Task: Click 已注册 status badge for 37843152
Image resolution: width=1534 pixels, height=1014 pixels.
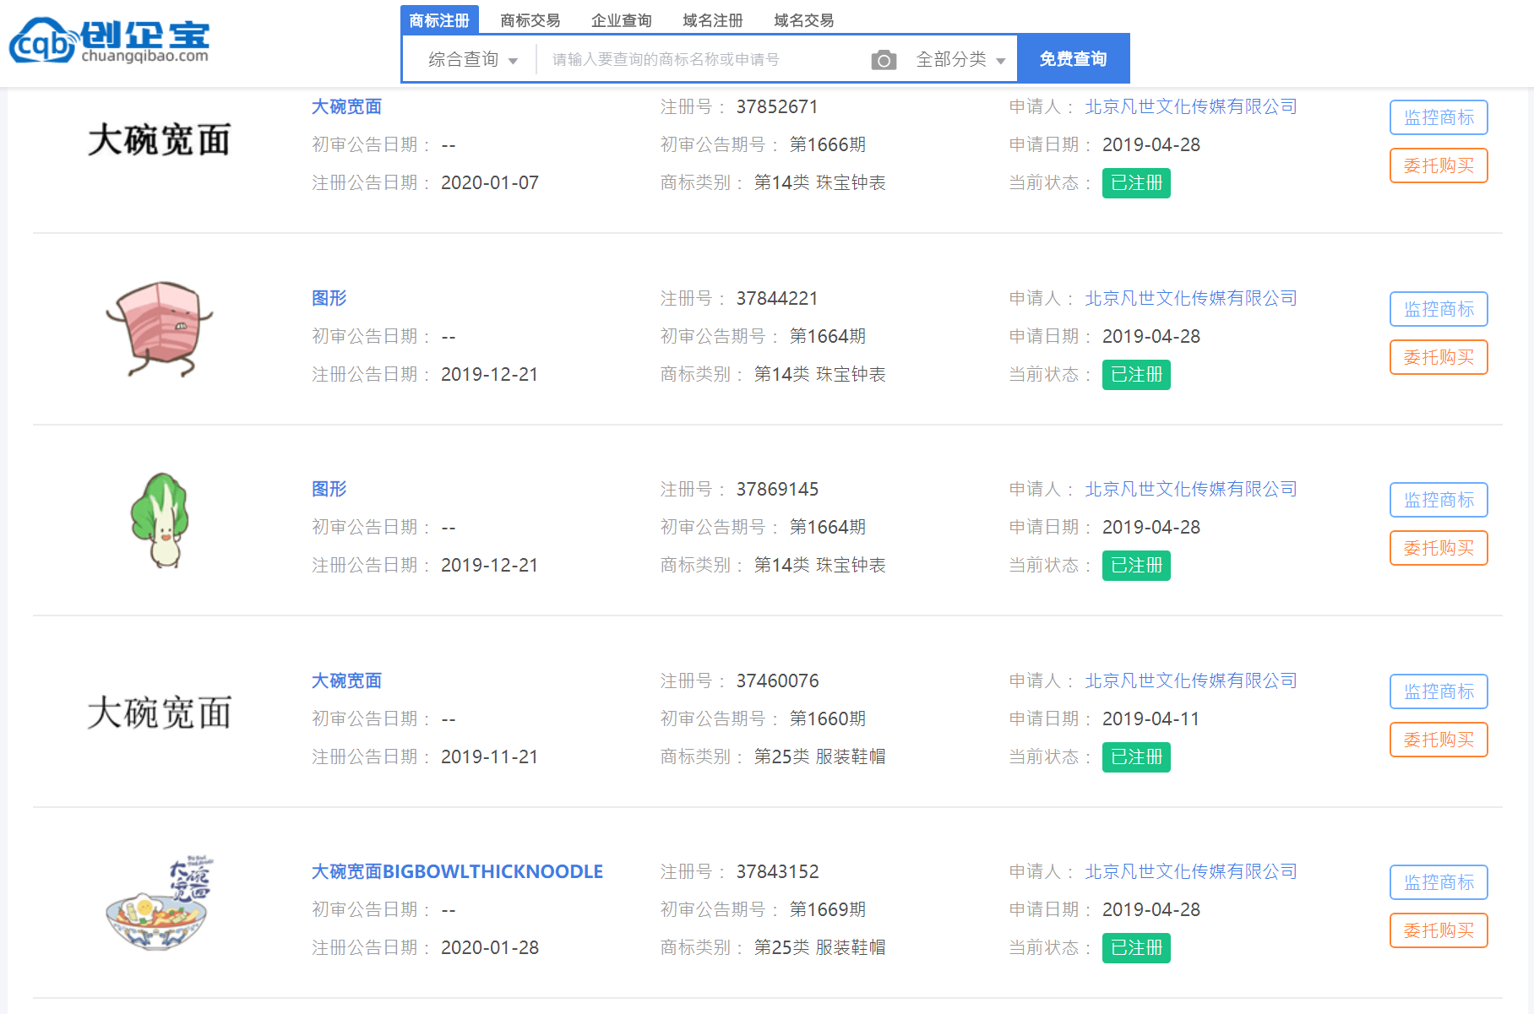Action: tap(1136, 948)
